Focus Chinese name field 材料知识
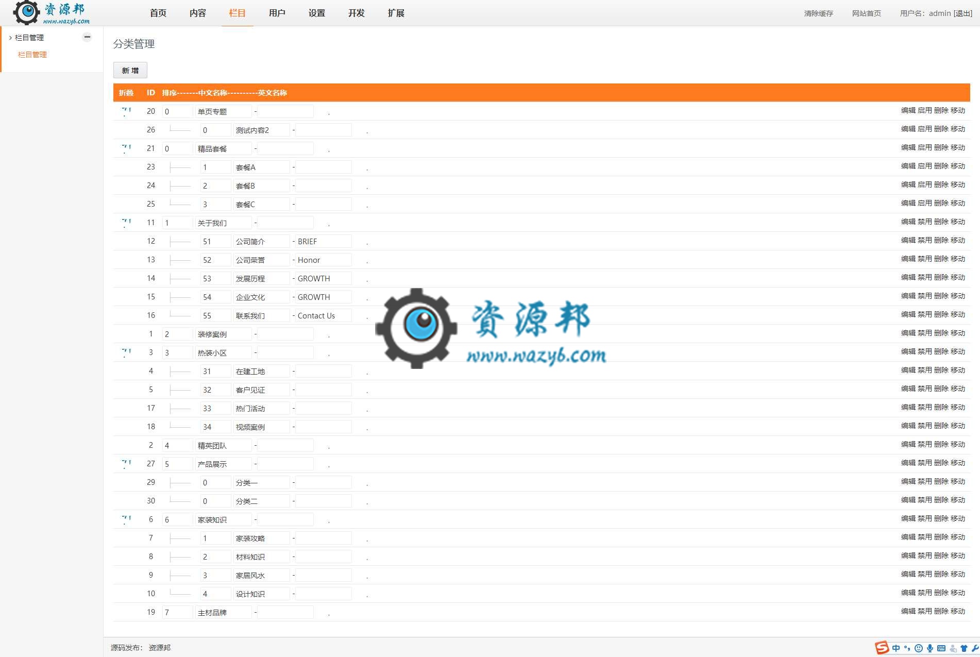This screenshot has width=980, height=657. pos(261,557)
